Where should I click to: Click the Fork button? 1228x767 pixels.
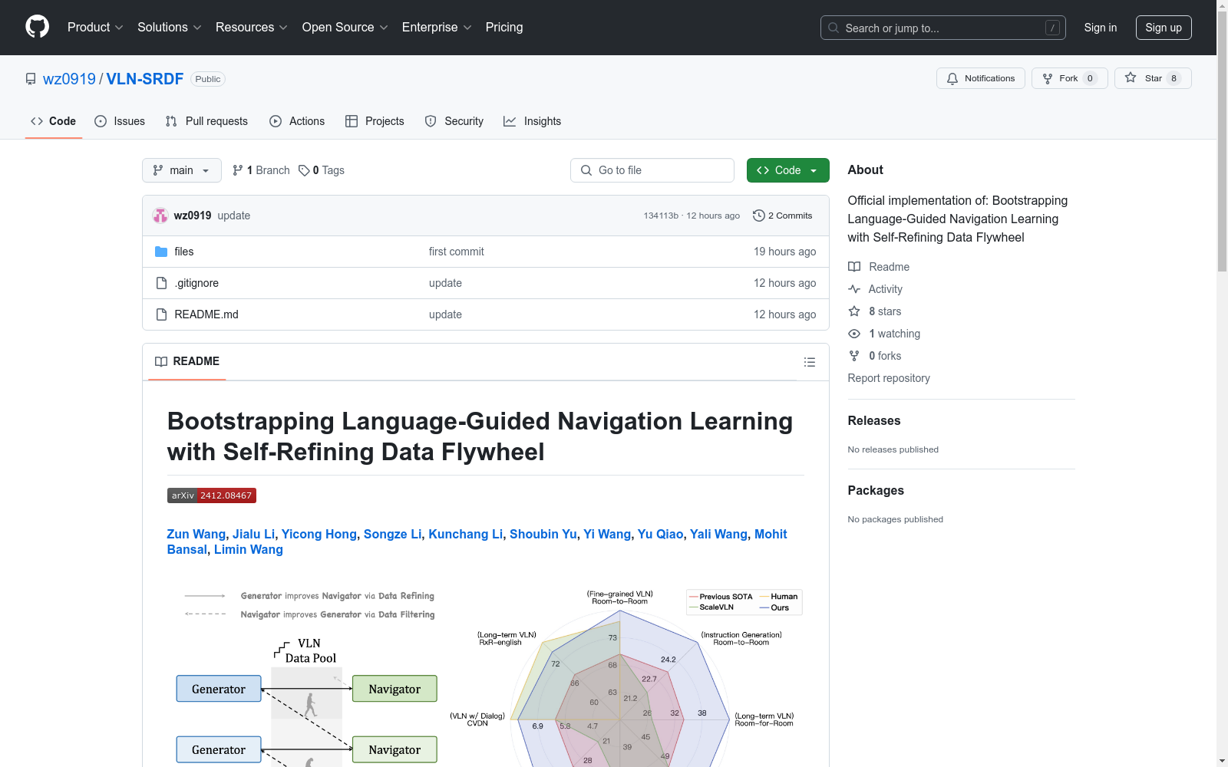[1069, 78]
